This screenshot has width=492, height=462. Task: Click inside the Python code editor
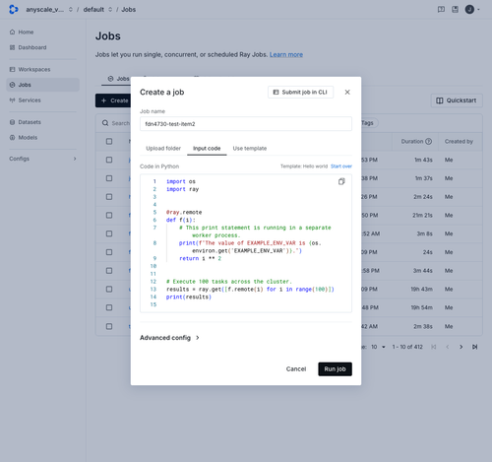(246, 243)
